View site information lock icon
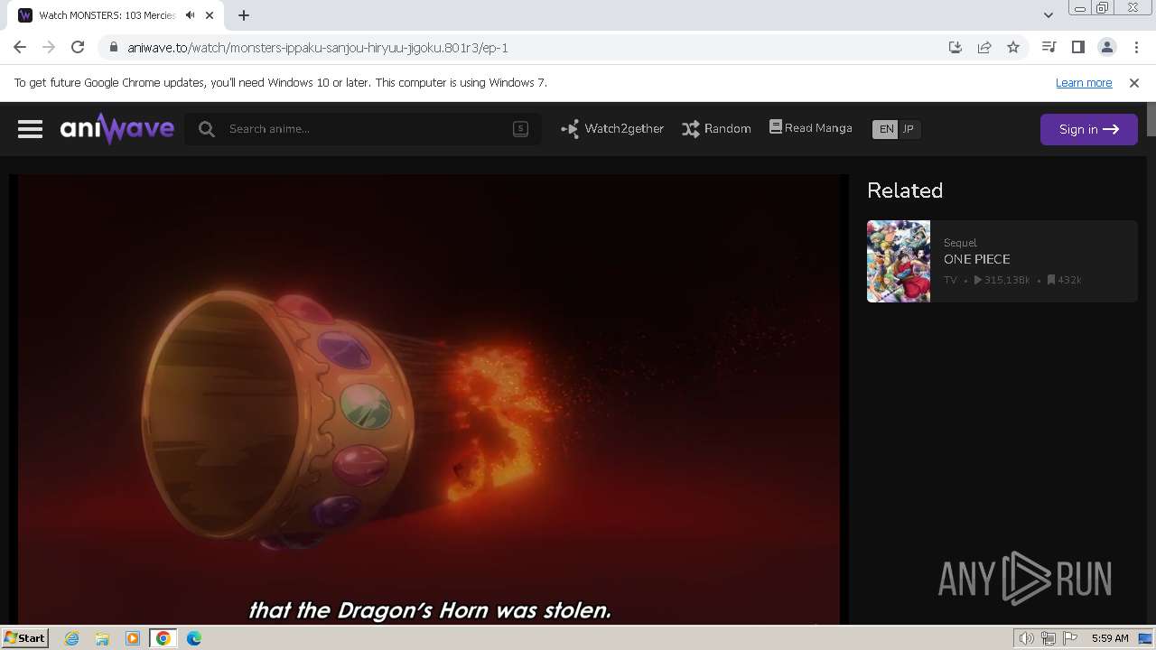Image resolution: width=1156 pixels, height=650 pixels. (x=113, y=47)
